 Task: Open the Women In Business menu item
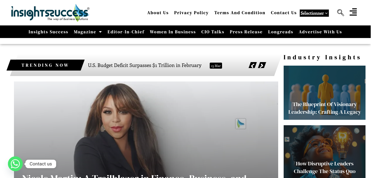click(x=173, y=32)
